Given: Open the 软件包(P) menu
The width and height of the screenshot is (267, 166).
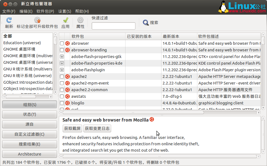Looking at the screenshot, I should (x=45, y=11).
